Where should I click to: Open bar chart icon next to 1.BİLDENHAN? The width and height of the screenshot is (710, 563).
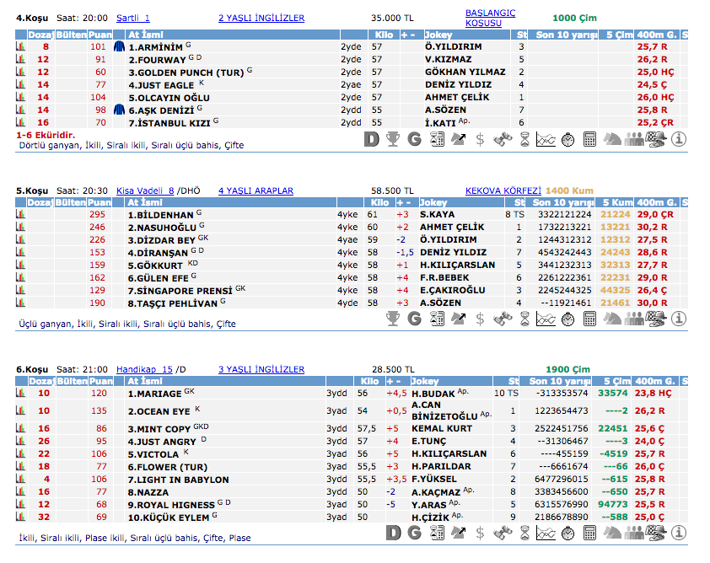point(21,215)
